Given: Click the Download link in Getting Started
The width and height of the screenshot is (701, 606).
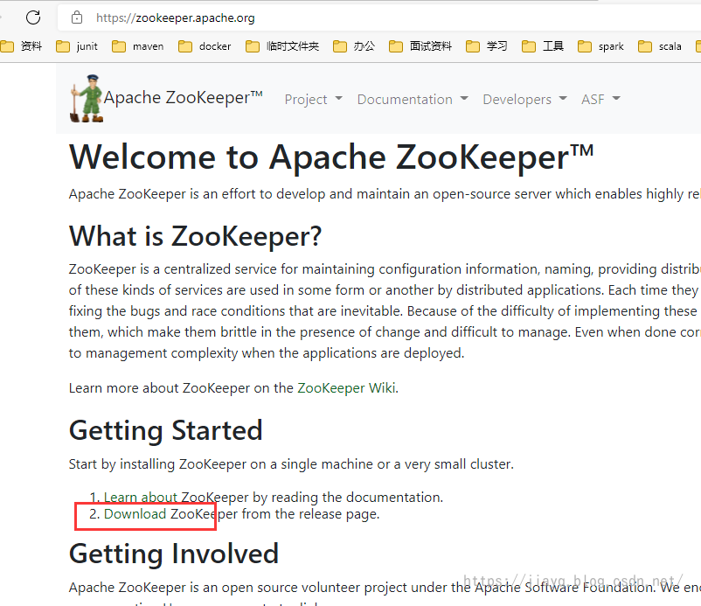Looking at the screenshot, I should pyautogui.click(x=135, y=514).
